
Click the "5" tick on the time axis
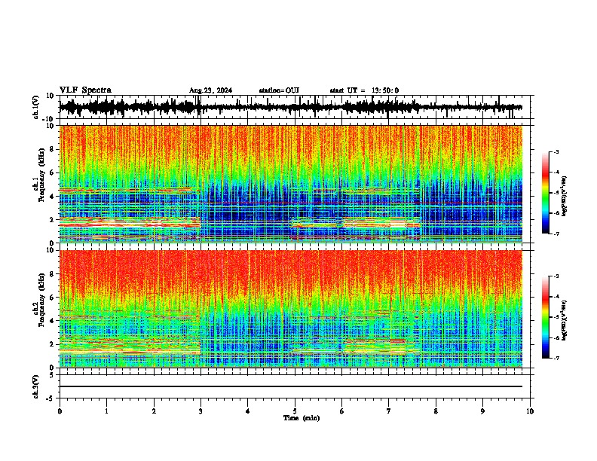(x=295, y=411)
